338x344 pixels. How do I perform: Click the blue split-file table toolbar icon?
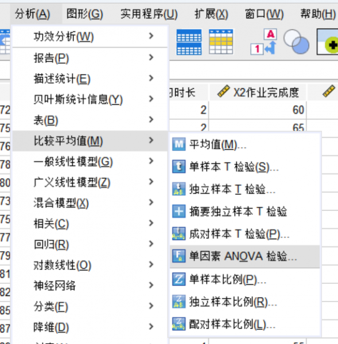click(x=189, y=42)
